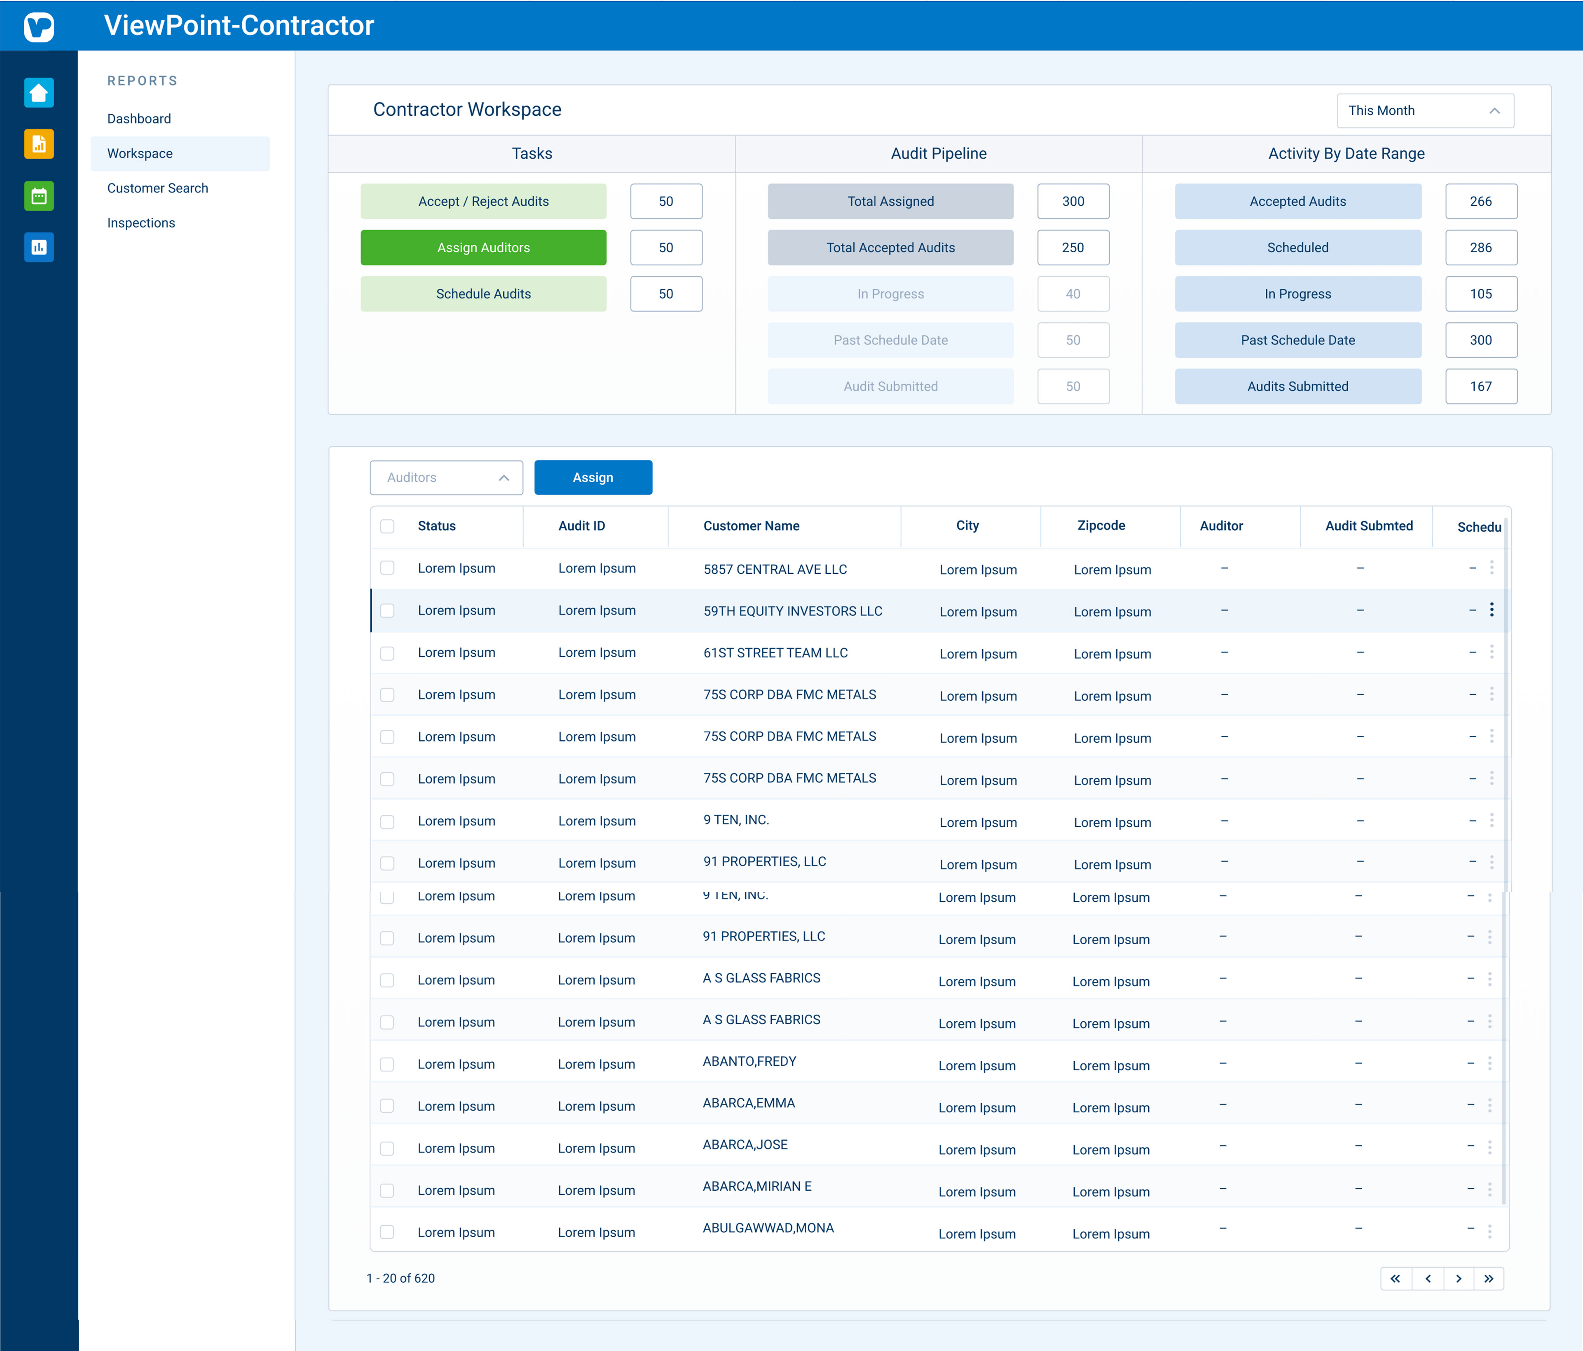
Task: Select Inspections from the Reports menu
Action: pyautogui.click(x=141, y=223)
